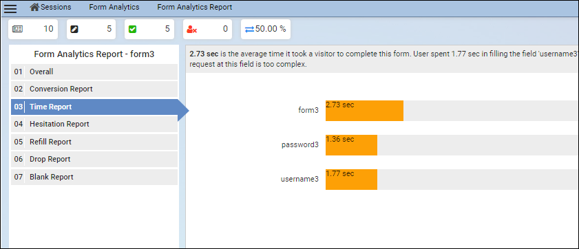Open the Overall report
Image resolution: width=579 pixels, height=249 pixels.
(94, 72)
